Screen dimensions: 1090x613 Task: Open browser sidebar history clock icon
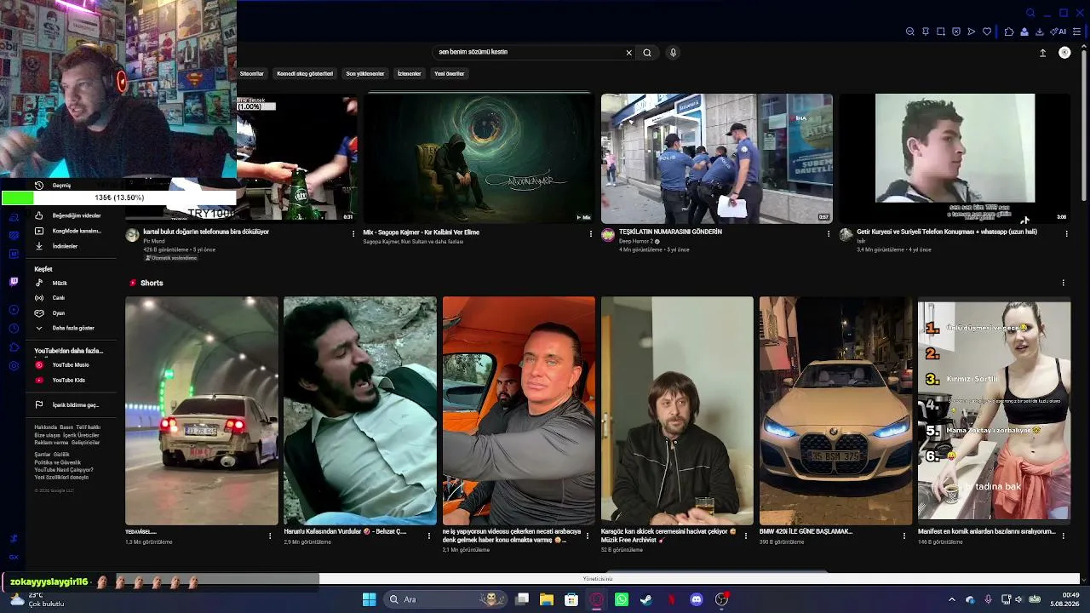(14, 328)
